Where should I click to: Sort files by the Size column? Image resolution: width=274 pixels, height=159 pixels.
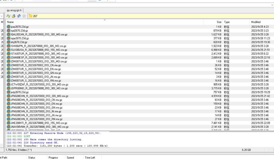pos(219,22)
